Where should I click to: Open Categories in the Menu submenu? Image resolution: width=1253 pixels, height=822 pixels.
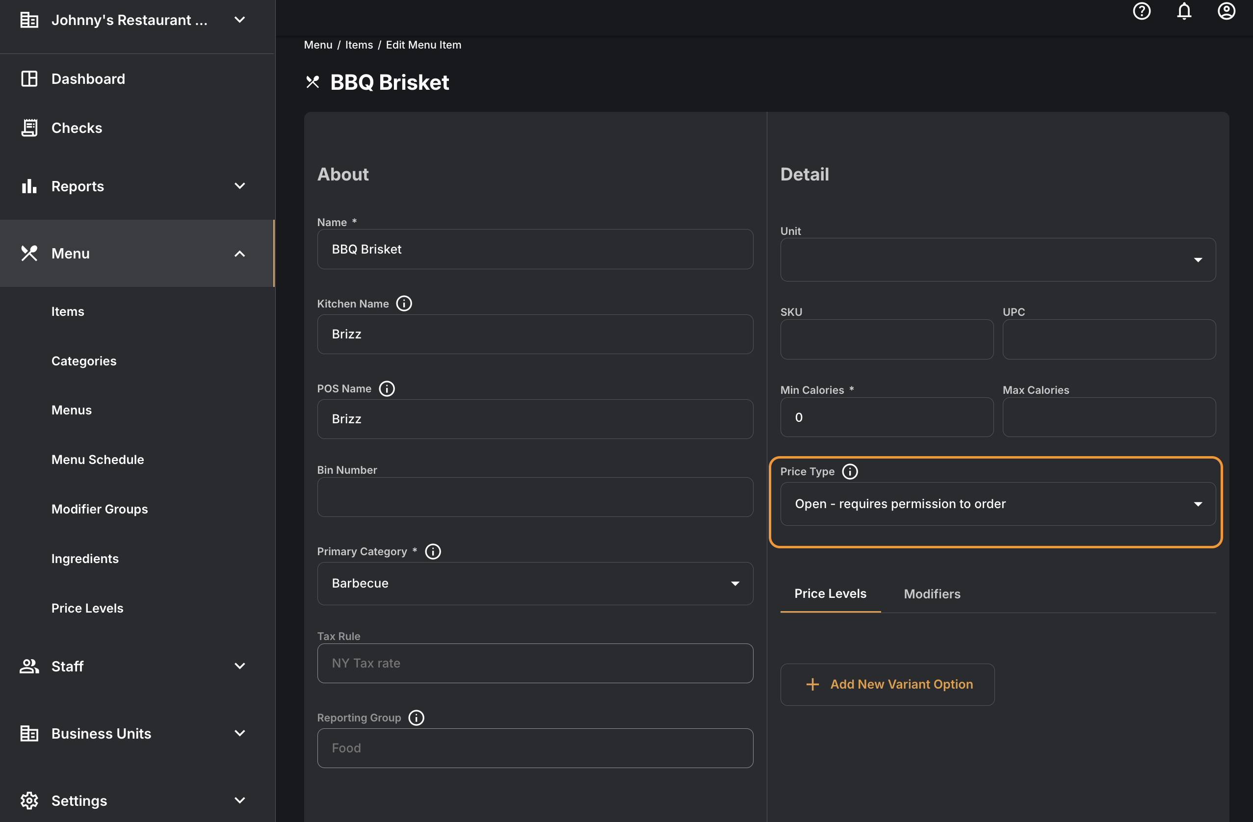point(84,361)
